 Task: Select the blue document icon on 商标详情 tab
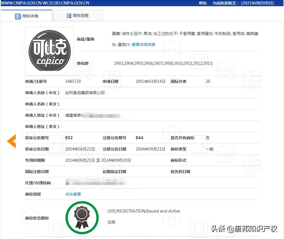17,16
